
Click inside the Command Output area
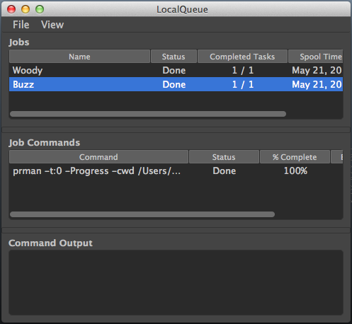coord(176,282)
